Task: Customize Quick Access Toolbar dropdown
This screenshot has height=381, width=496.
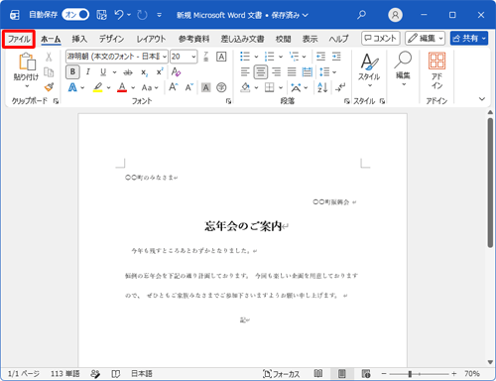Action: pos(160,15)
